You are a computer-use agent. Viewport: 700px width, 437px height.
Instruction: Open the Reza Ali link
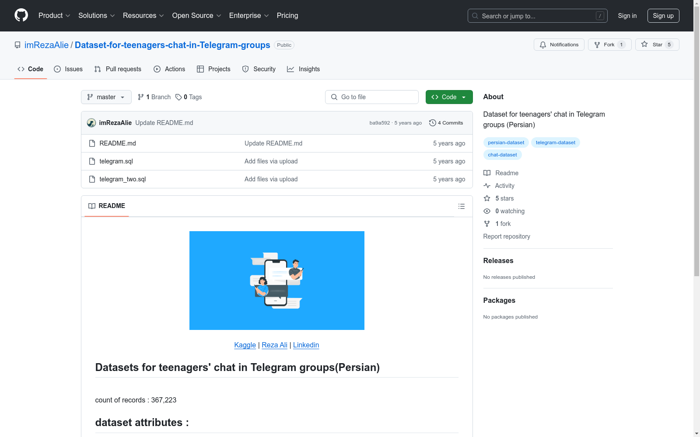275,345
